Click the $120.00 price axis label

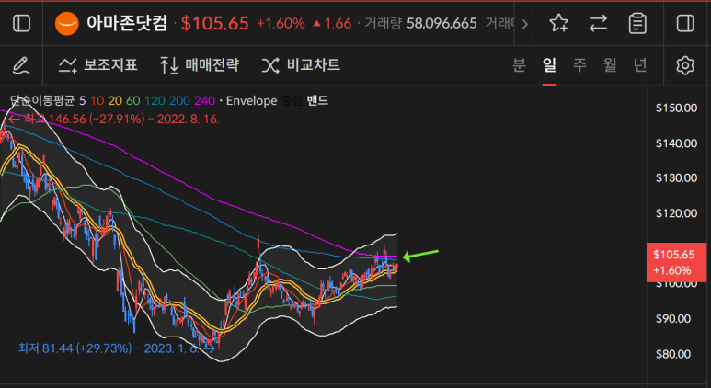coord(676,213)
